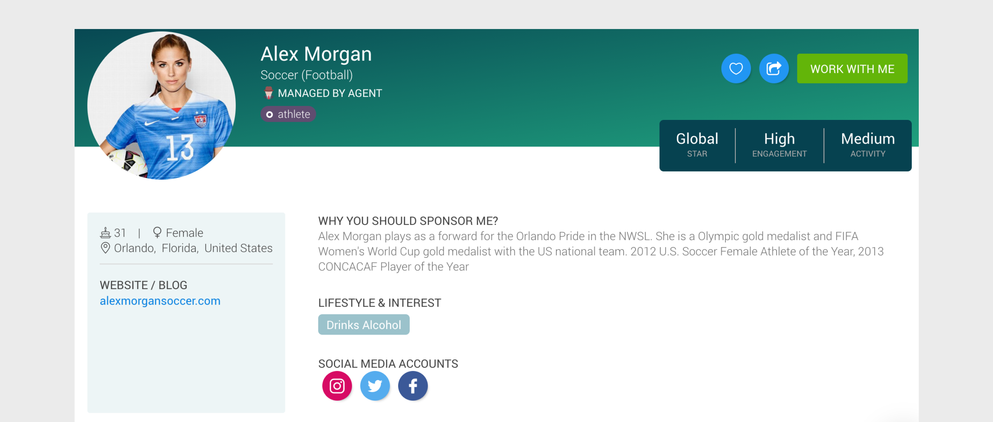Click the Soccer (Football) sport label
This screenshot has height=422, width=993.
pyautogui.click(x=306, y=75)
